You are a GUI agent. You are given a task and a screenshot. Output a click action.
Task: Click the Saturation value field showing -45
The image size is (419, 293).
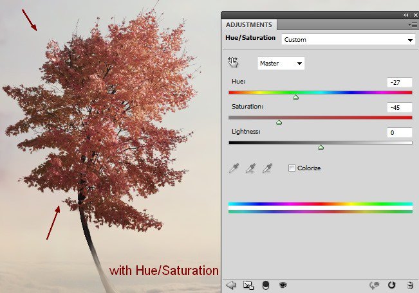click(399, 107)
